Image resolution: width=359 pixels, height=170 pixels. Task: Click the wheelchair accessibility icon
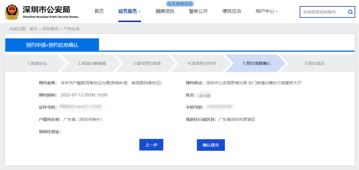pos(170,4)
